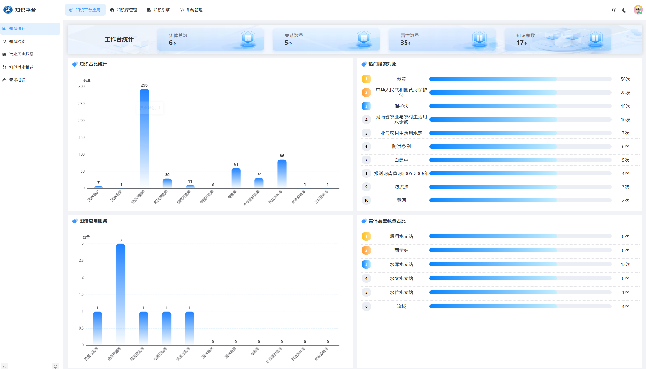Open 智能推送 in the sidebar
The image size is (646, 369).
[x=17, y=80]
